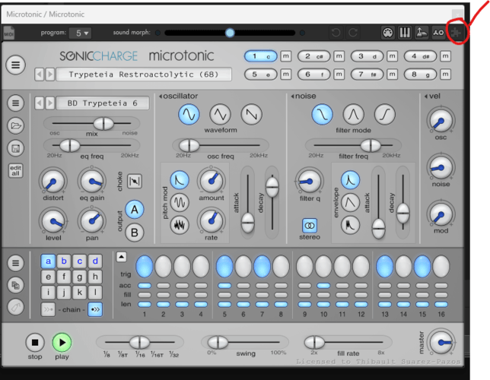Toggle the choke button
The width and height of the screenshot is (490, 380).
coord(135,181)
